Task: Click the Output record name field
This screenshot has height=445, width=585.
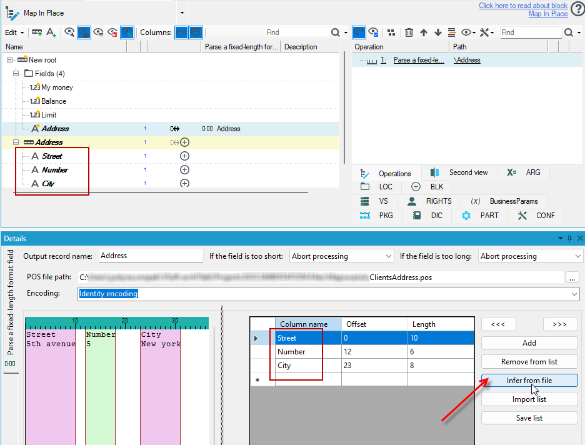Action: pyautogui.click(x=151, y=256)
